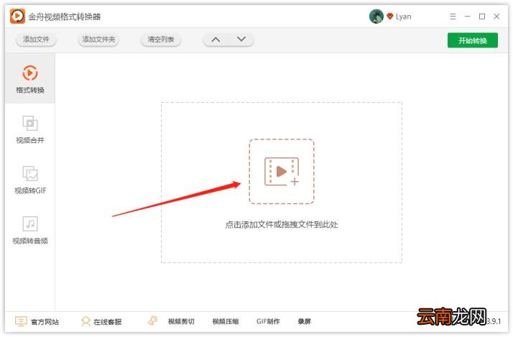Image resolution: width=513 pixels, height=337 pixels.
Task: Select the 视频转GIF sidebar option
Action: [x=30, y=180]
